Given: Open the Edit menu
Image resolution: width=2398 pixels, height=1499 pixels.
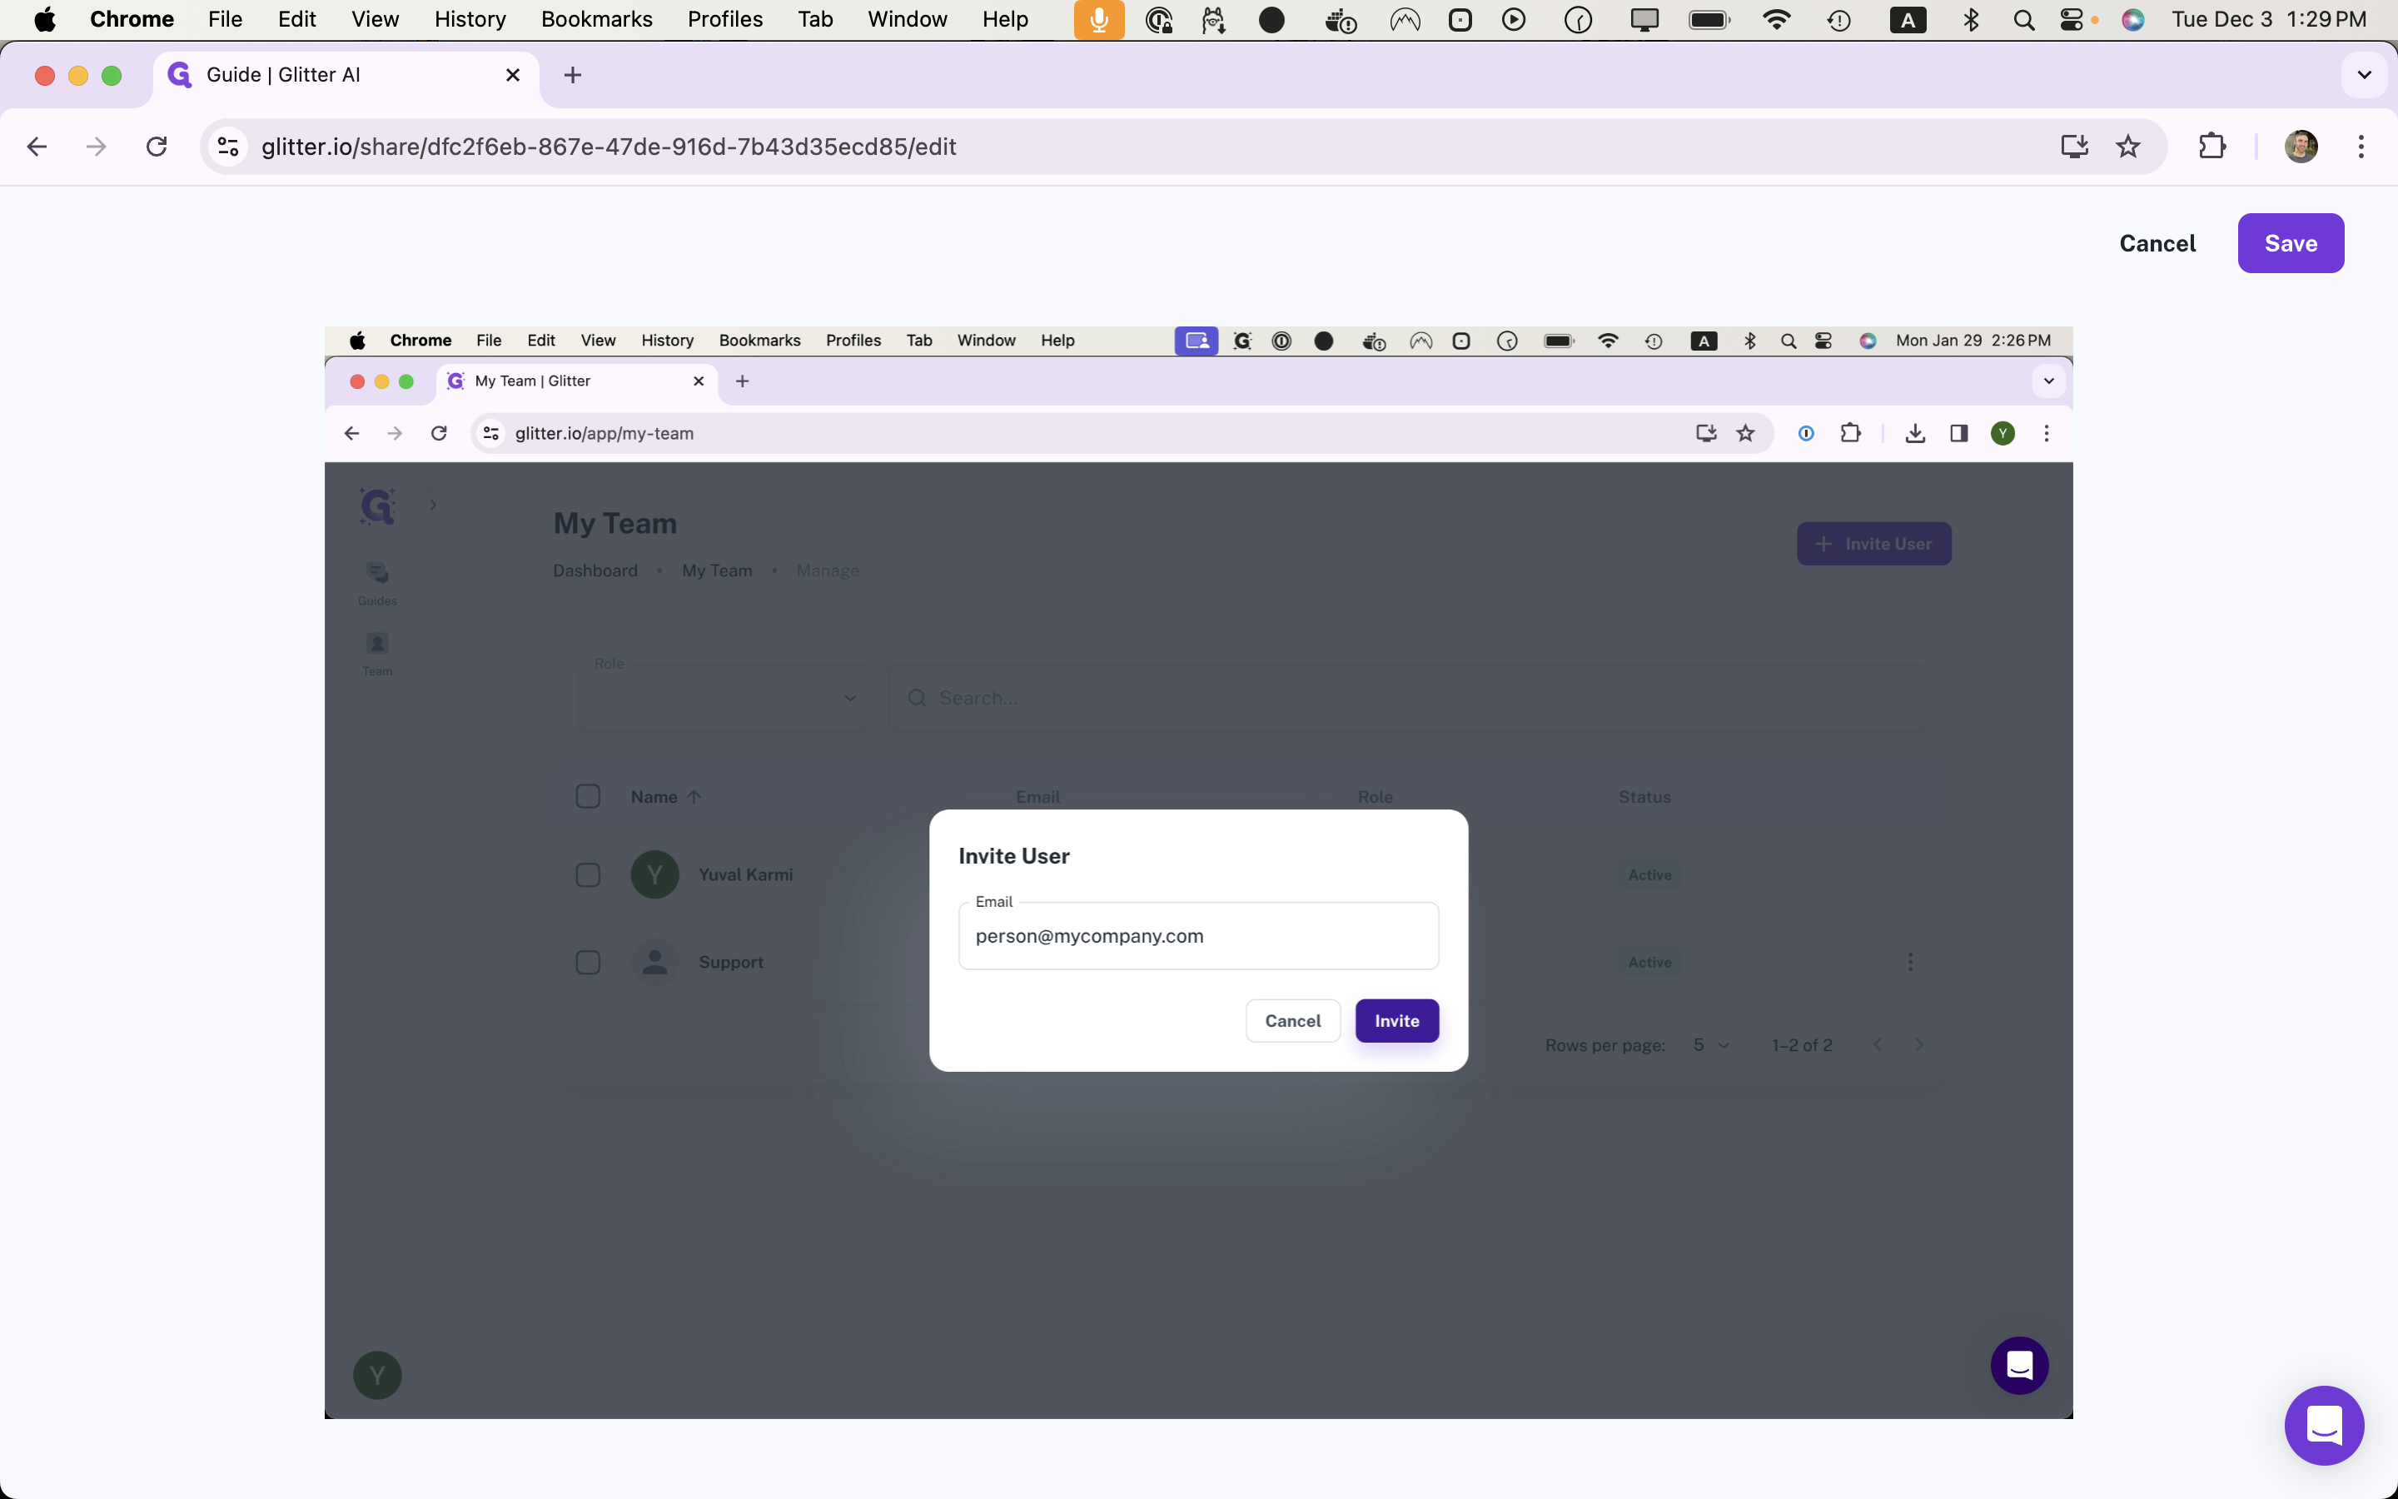Looking at the screenshot, I should click(296, 19).
